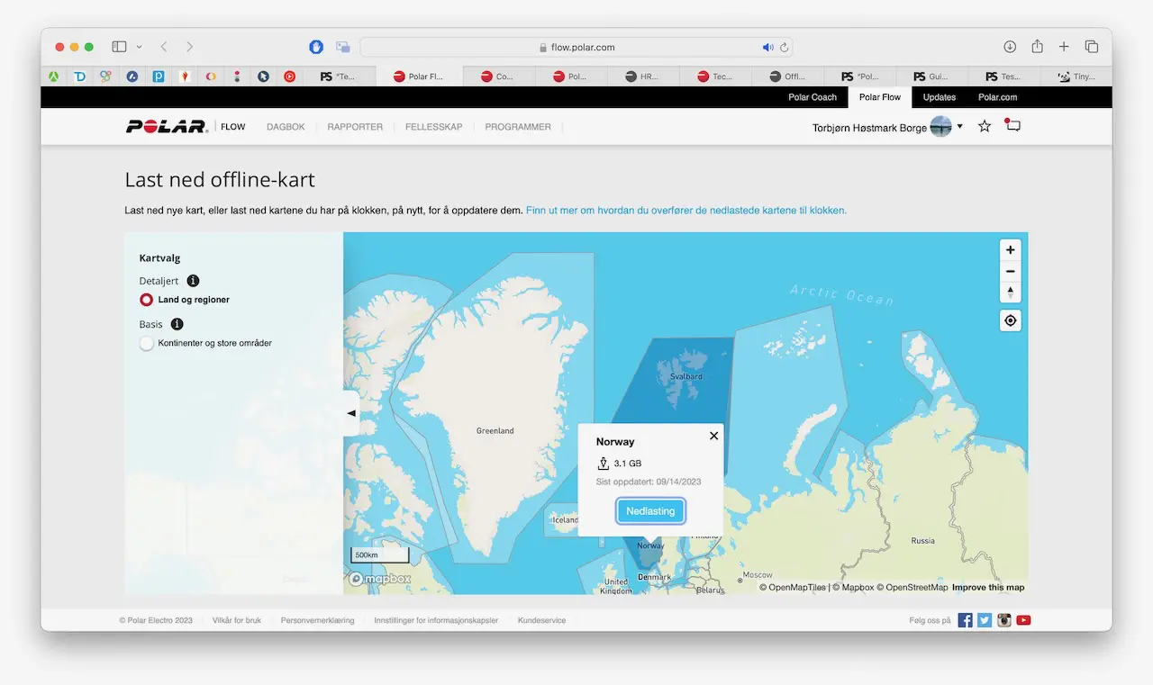Open new Safari tab

click(x=1064, y=47)
